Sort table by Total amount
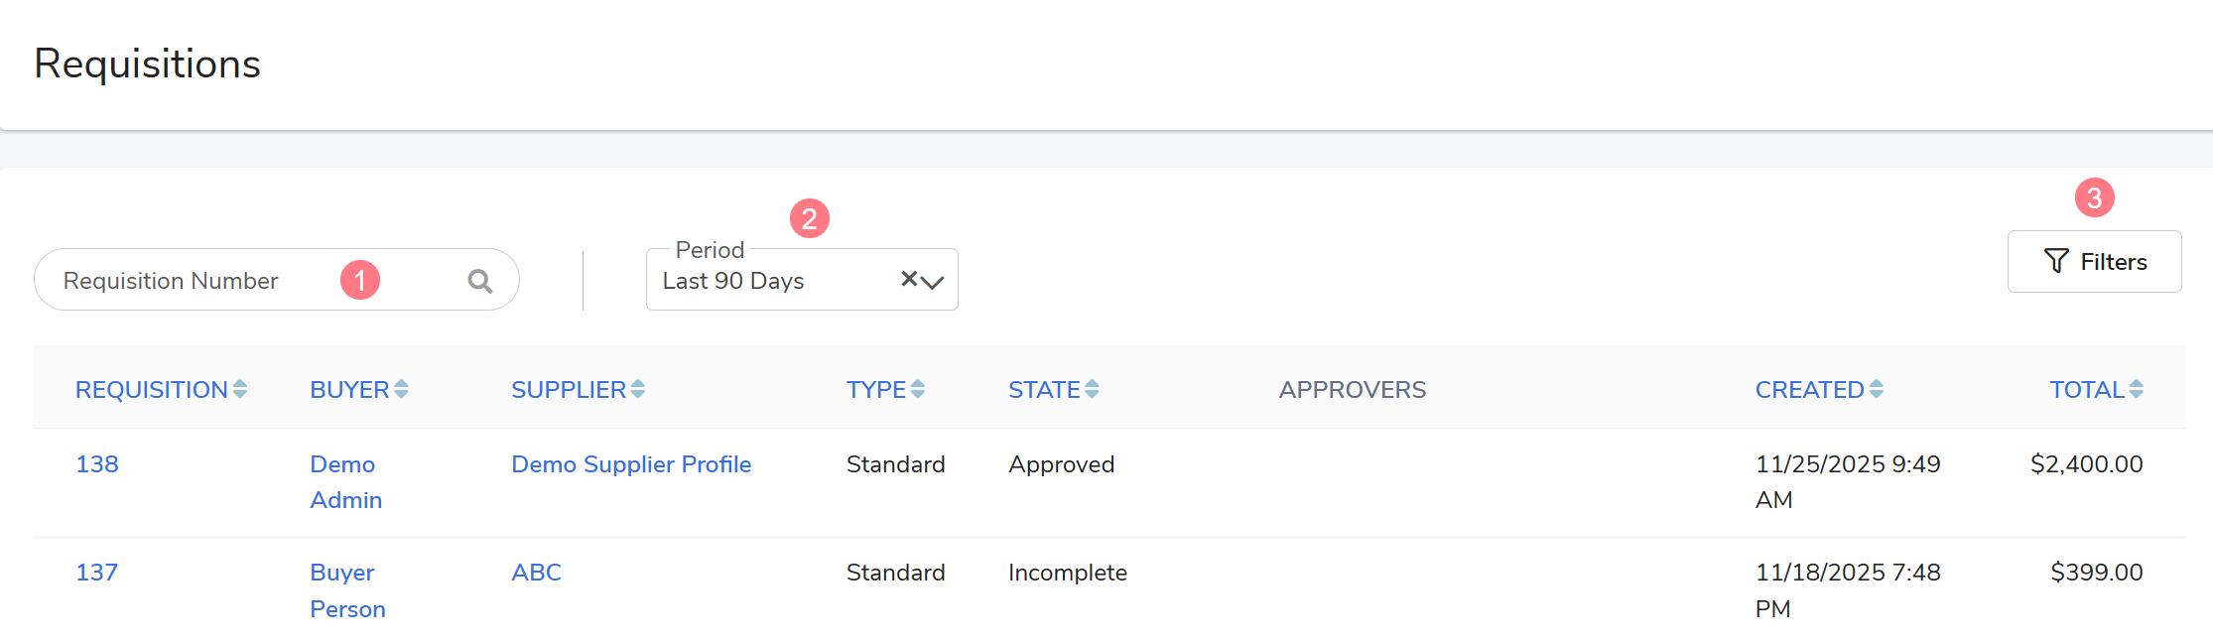This screenshot has height=644, width=2213. click(2096, 390)
